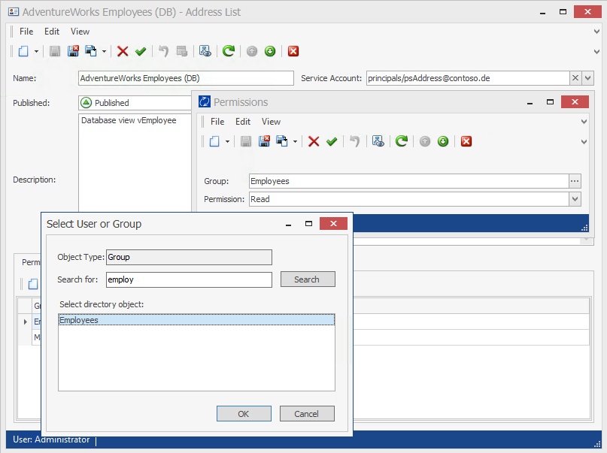Click Save and Close icon in Permissions toolbar
607x453 pixels.
pyautogui.click(x=264, y=141)
